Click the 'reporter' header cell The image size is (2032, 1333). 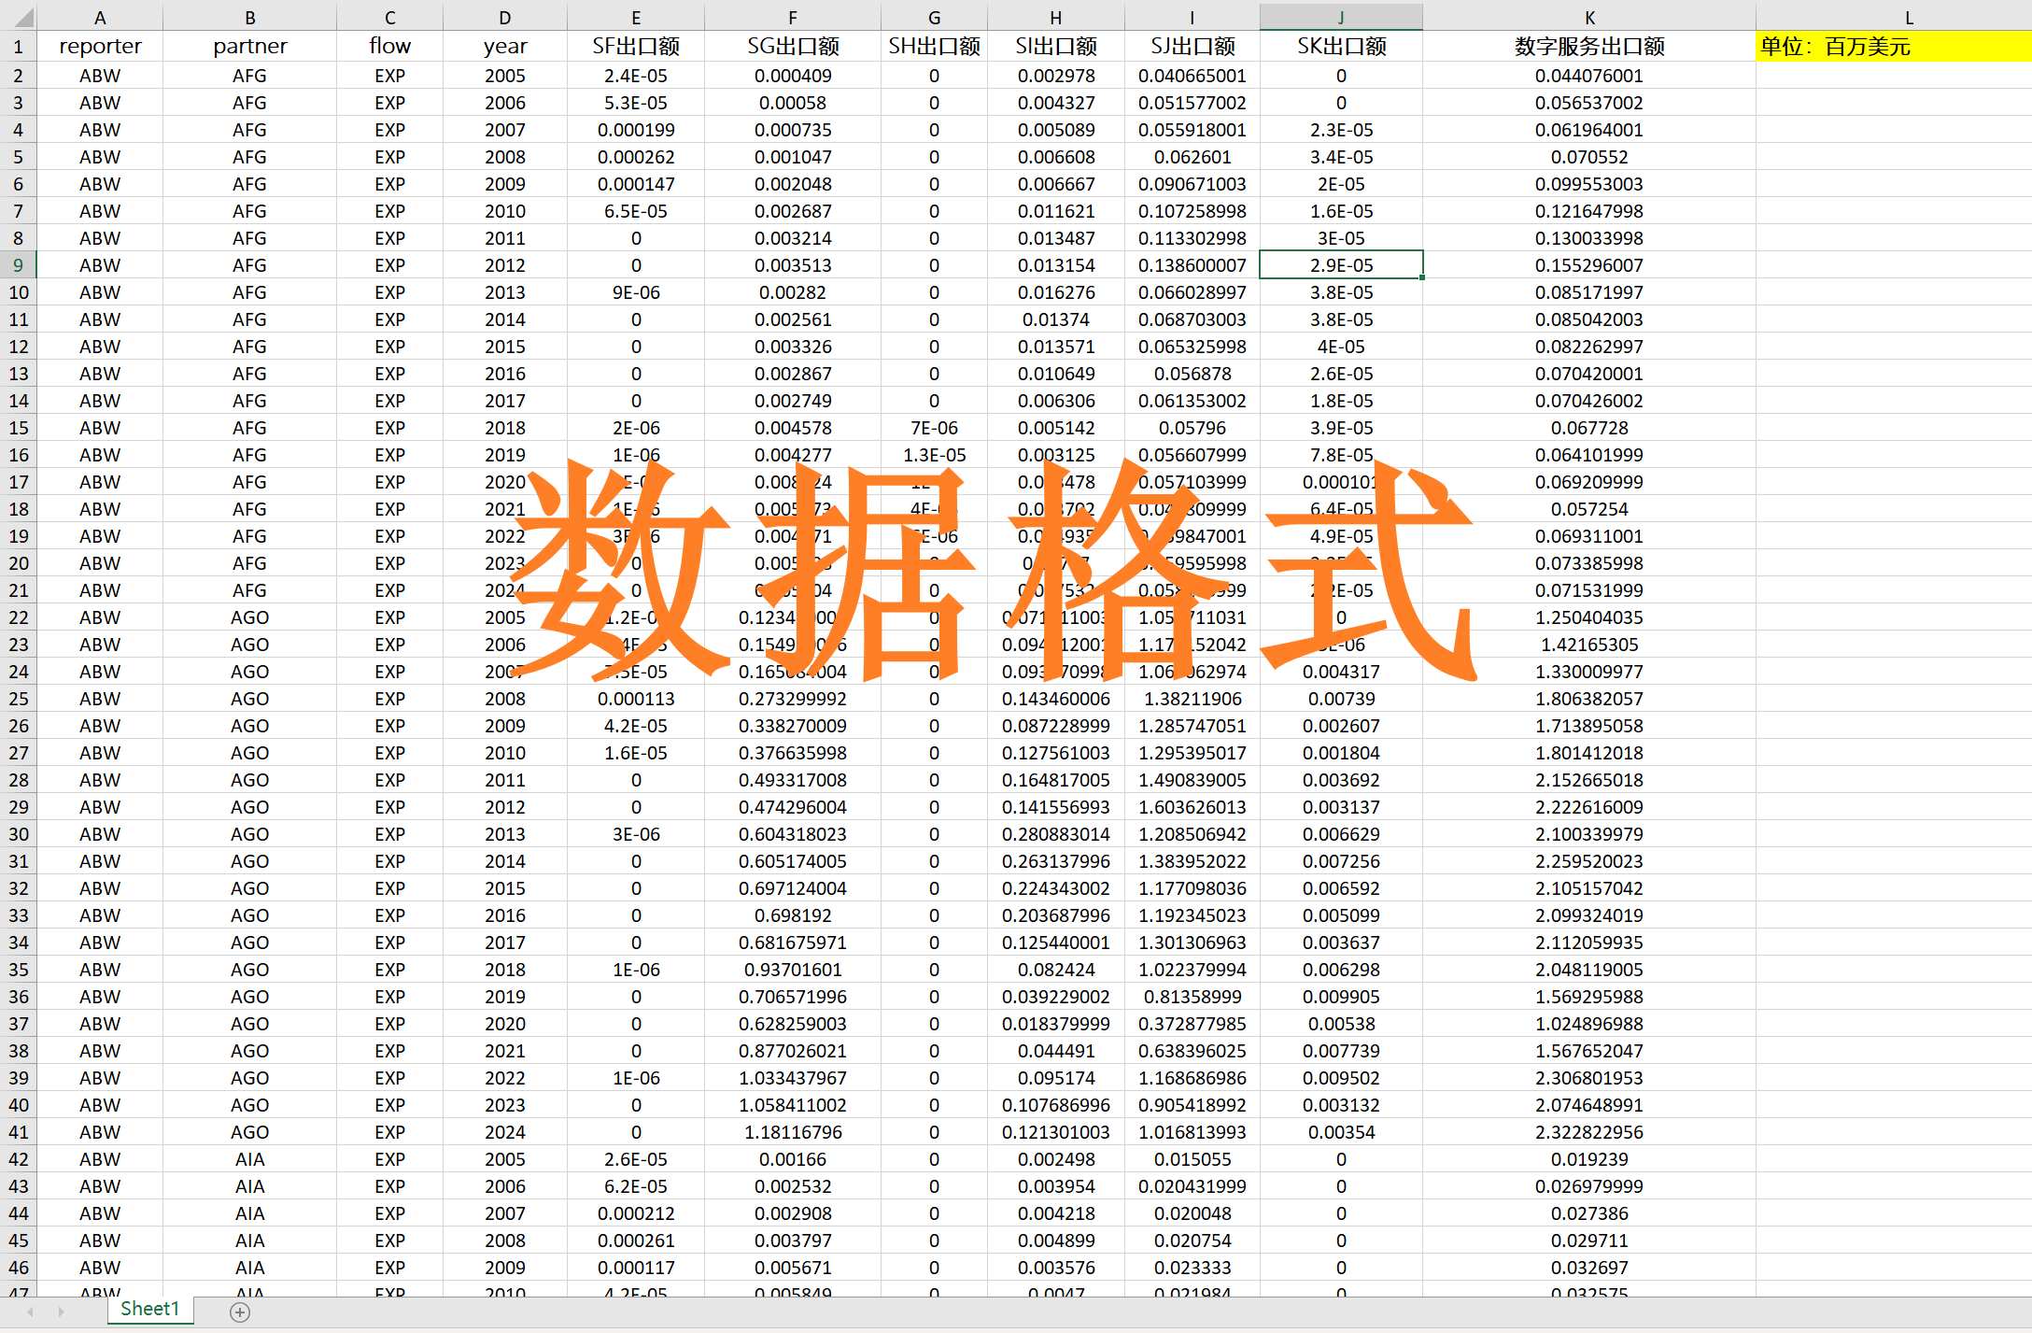click(100, 47)
